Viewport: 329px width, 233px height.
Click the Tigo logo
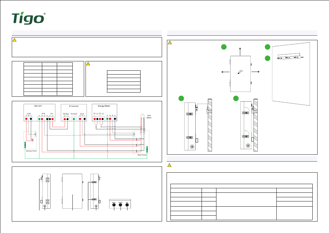(28, 18)
